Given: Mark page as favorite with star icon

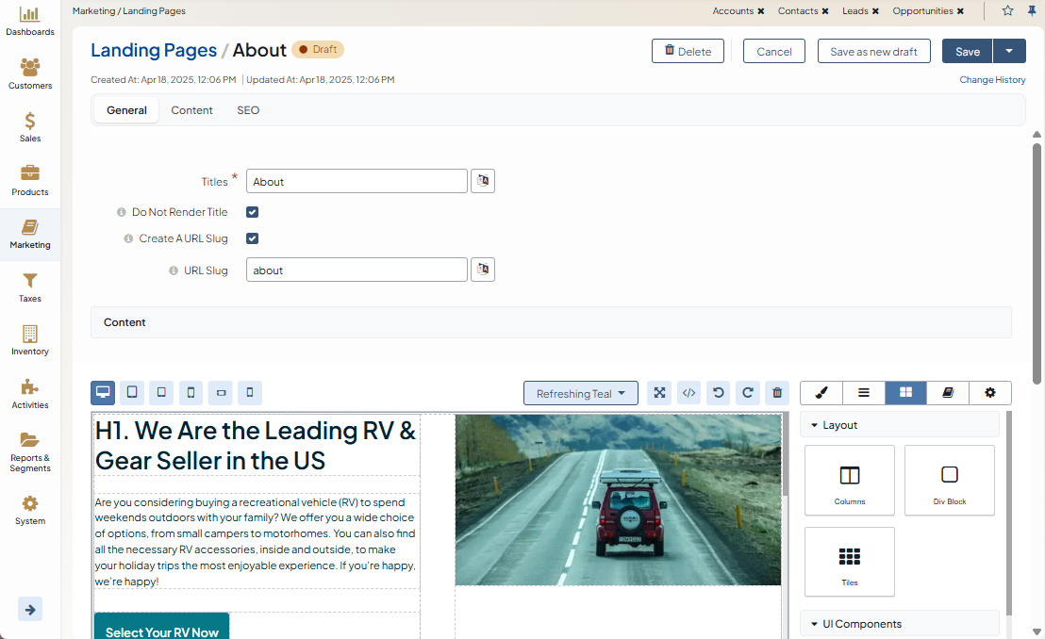Looking at the screenshot, I should point(1007,11).
